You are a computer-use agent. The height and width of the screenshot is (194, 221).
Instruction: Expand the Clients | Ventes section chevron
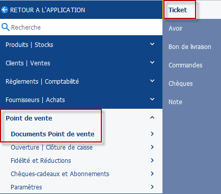point(152,62)
